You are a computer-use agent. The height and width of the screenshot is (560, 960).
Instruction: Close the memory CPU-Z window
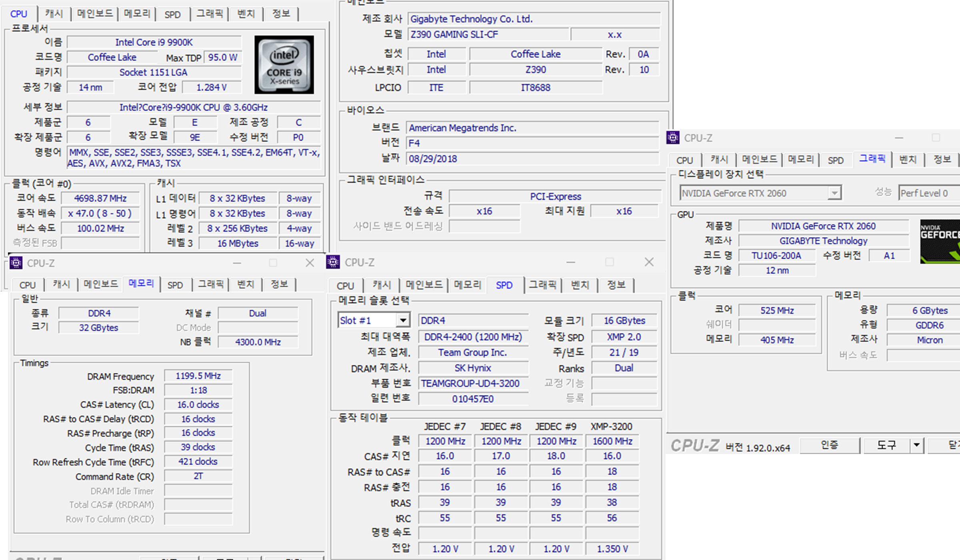click(x=310, y=263)
